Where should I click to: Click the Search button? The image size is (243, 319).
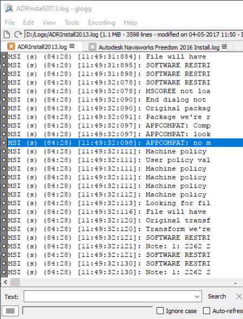tap(217, 296)
